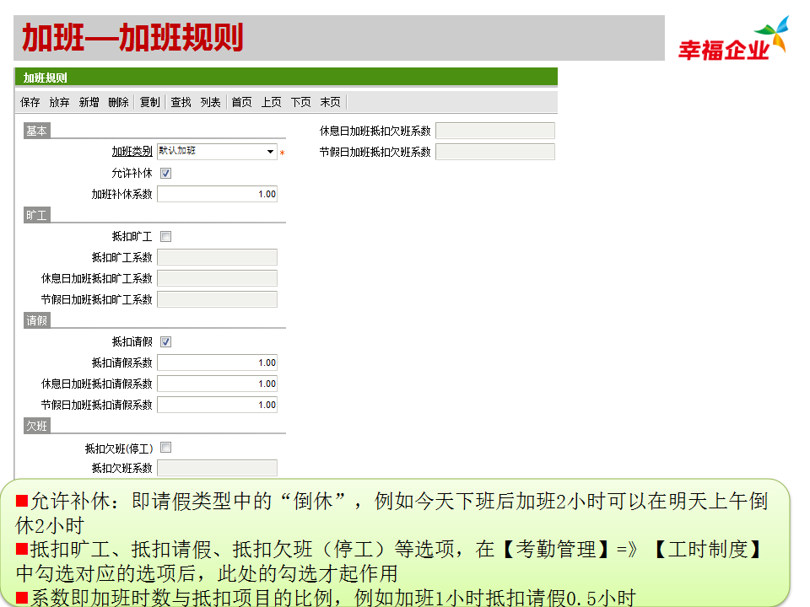This screenshot has width=810, height=607.
Task: Click 复制 in the toolbar
Action: click(x=149, y=102)
